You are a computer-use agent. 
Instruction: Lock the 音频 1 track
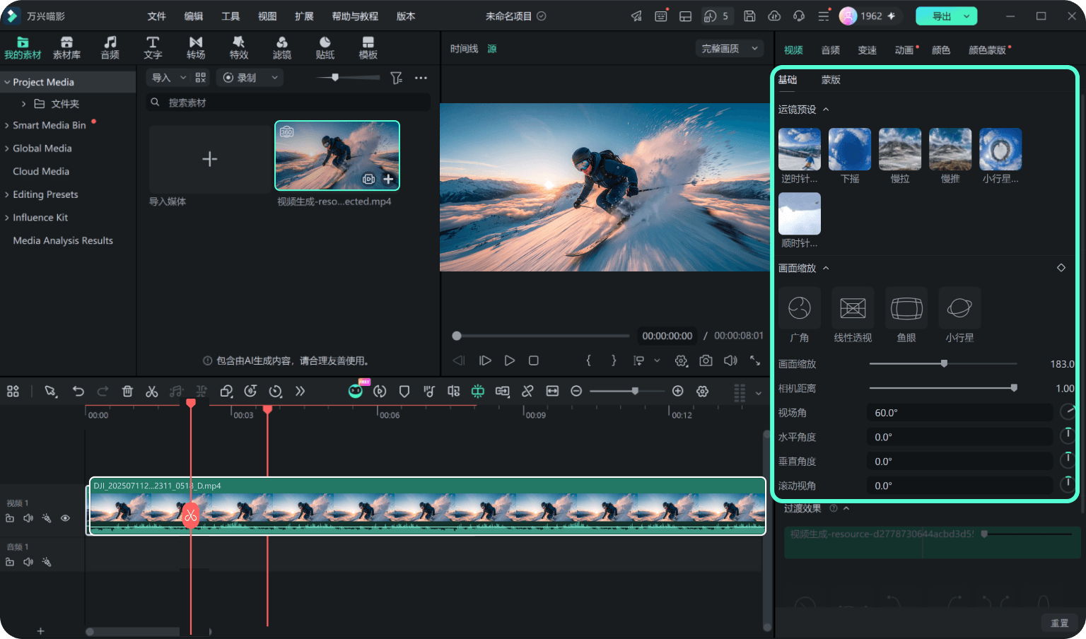tap(10, 562)
